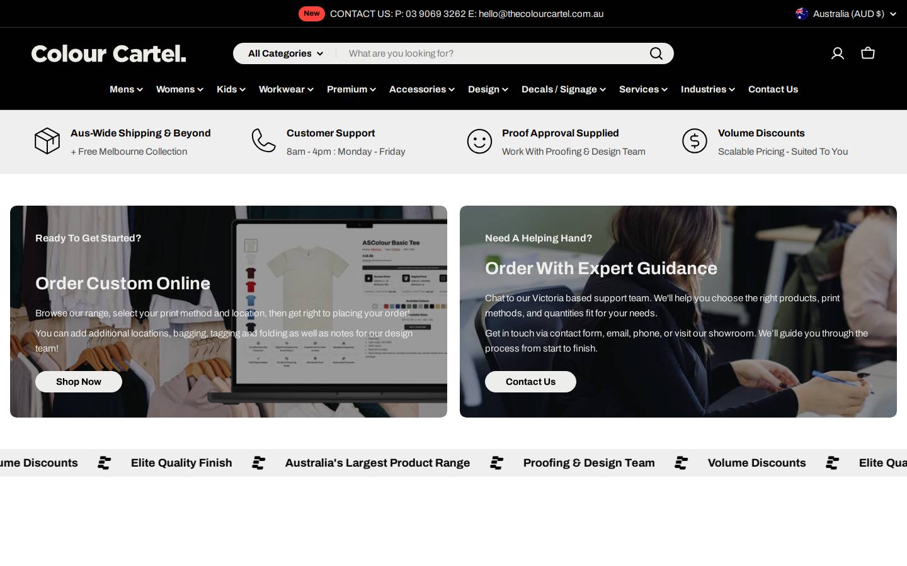Open the Services menu
Image resolution: width=907 pixels, height=566 pixels.
point(643,89)
